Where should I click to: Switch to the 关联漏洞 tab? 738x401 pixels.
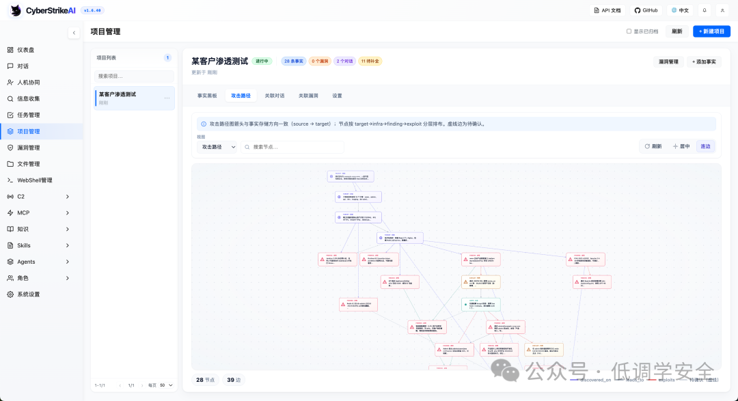tap(308, 96)
